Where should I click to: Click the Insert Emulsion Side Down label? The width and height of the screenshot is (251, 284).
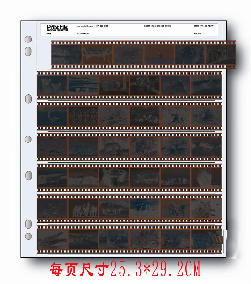tap(157, 26)
